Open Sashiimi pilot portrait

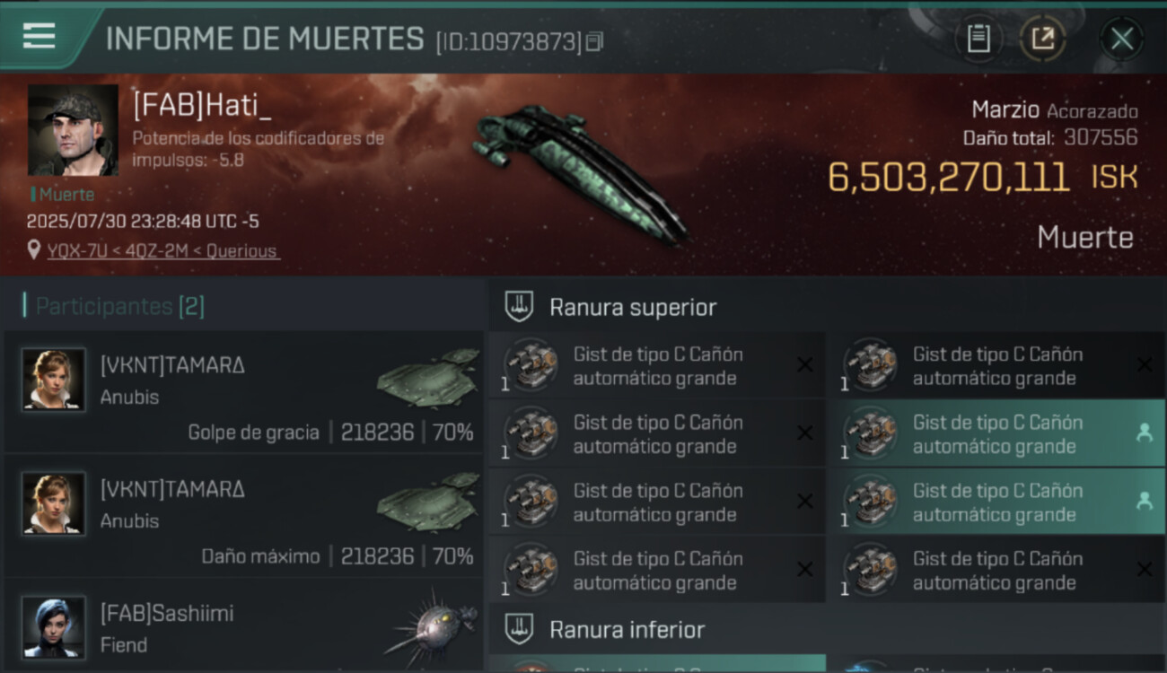coord(54,627)
